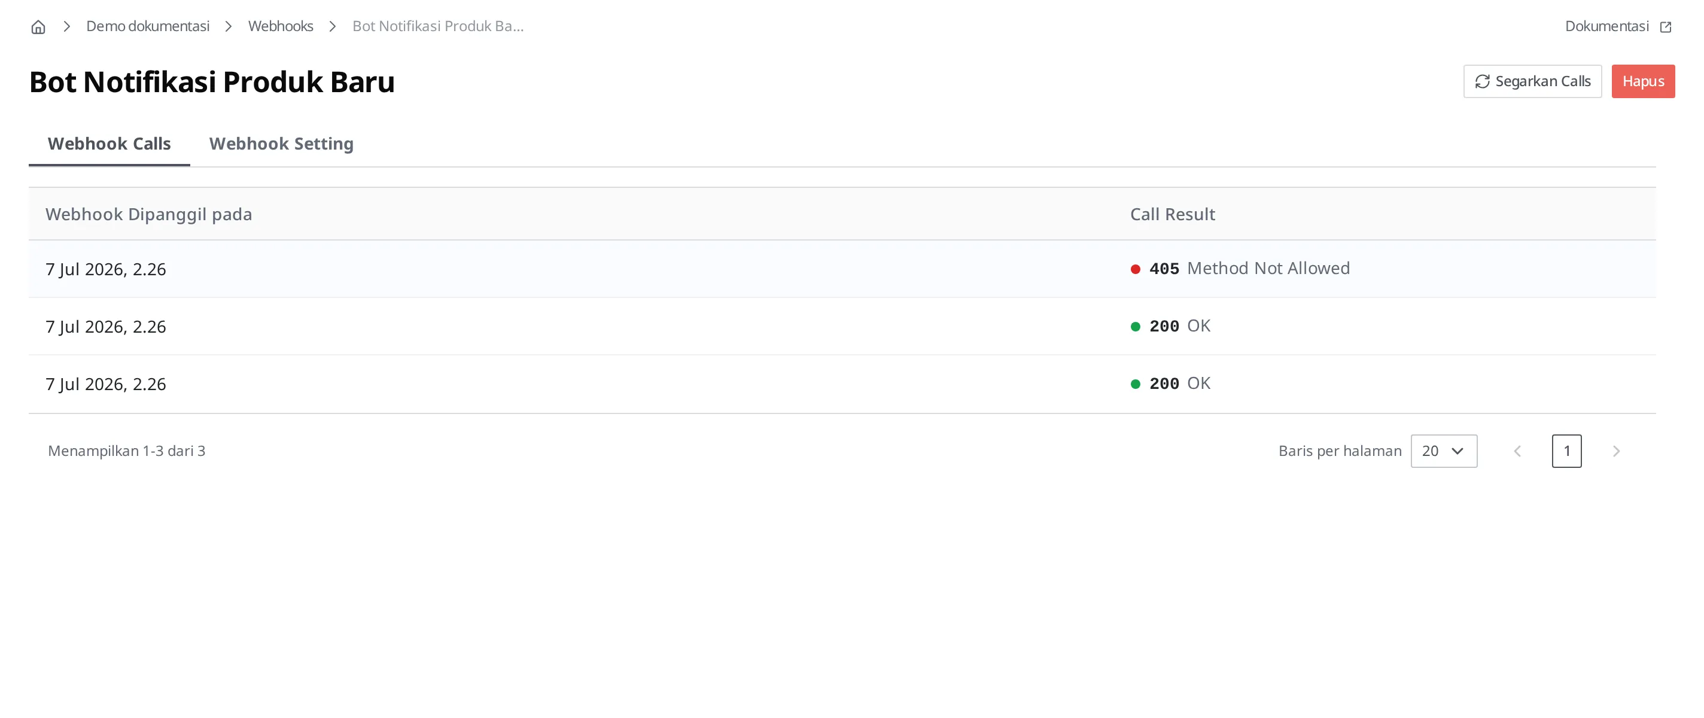Image resolution: width=1704 pixels, height=718 pixels.
Task: Click the Bot Notifikasi Produk Baru heading
Action: 212,82
